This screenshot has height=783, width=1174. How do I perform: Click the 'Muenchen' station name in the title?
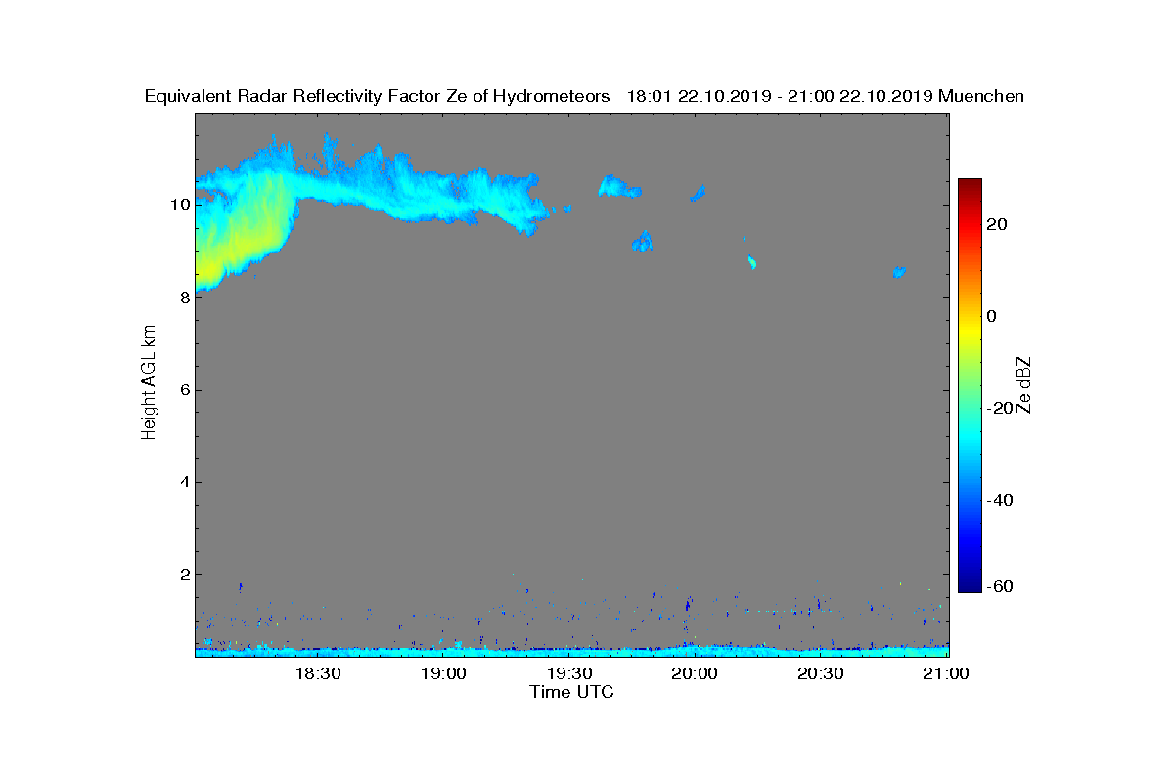click(981, 96)
